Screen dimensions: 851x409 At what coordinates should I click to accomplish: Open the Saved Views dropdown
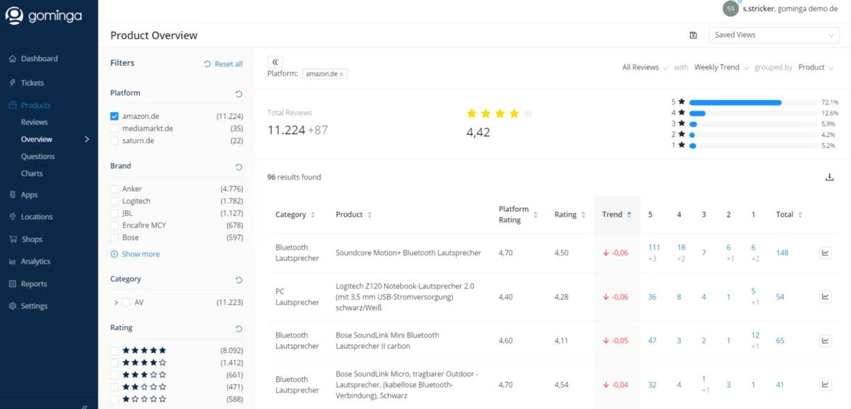[x=774, y=35]
